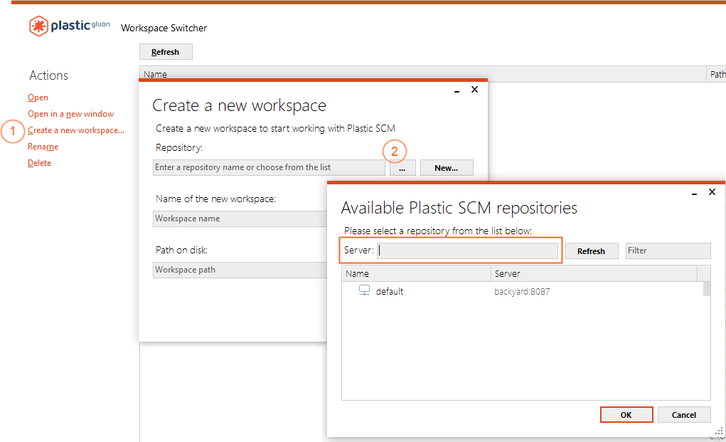The height and width of the screenshot is (442, 726).
Task: Click the Path column header
Action: tap(717, 74)
